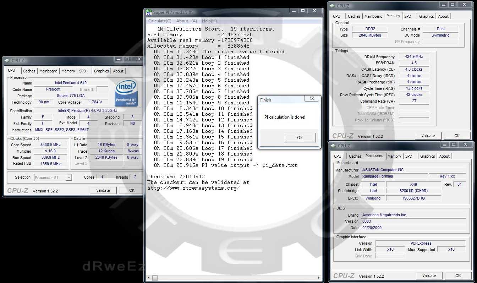This screenshot has width=477, height=283.
Task: Click the X48 chipset field
Action: 413,185
